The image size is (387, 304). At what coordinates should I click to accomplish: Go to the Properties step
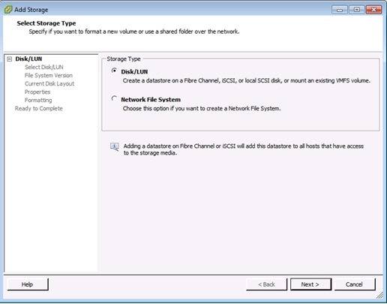(37, 92)
